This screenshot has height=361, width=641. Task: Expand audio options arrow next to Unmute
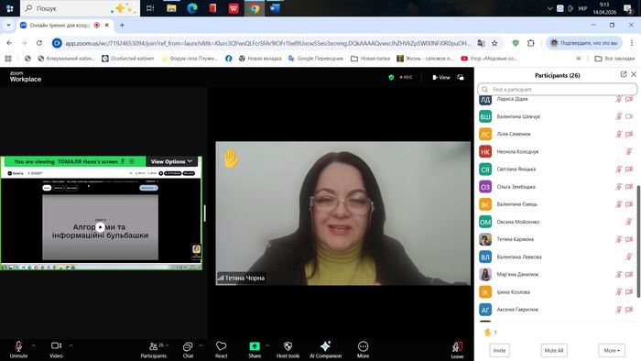coord(34,345)
